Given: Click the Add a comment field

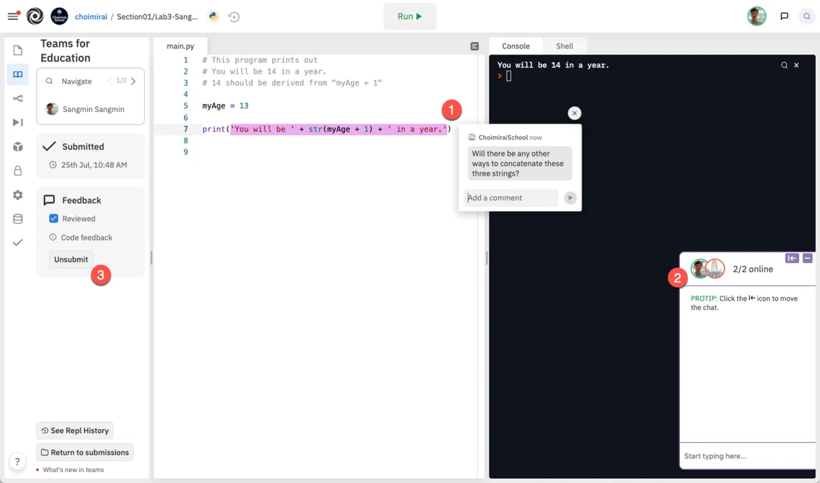Looking at the screenshot, I should coord(511,198).
